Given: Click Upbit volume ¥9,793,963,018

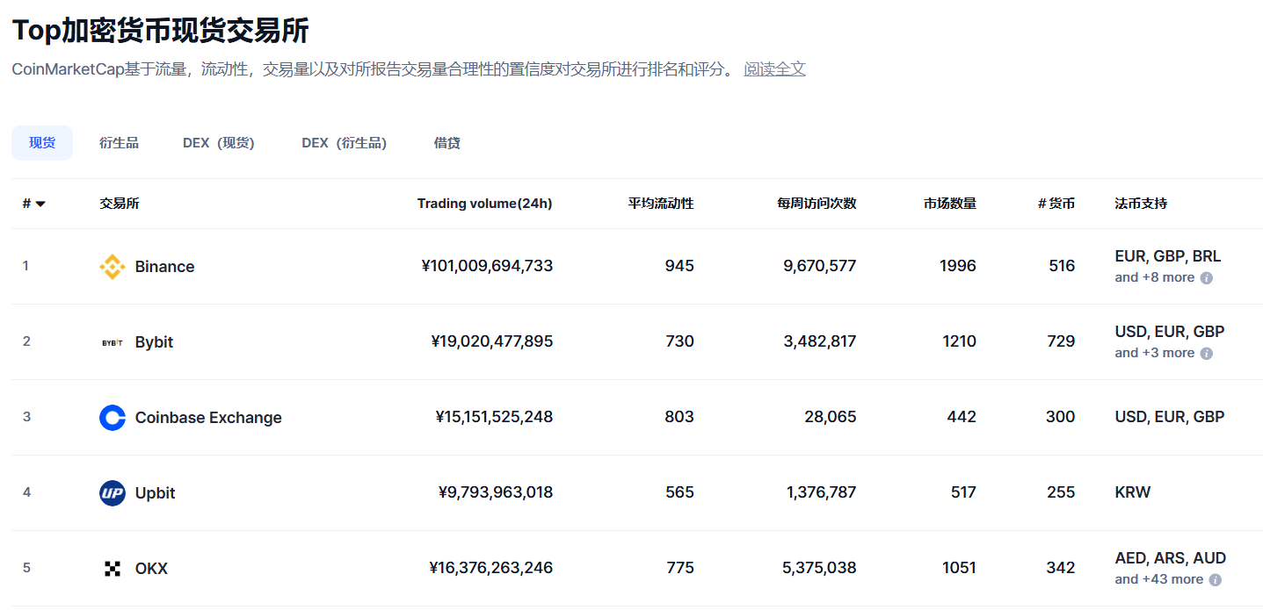Looking at the screenshot, I should 496,492.
